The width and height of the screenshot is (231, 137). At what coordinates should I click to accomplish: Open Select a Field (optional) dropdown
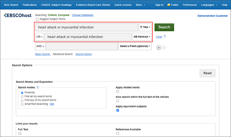point(135,46)
